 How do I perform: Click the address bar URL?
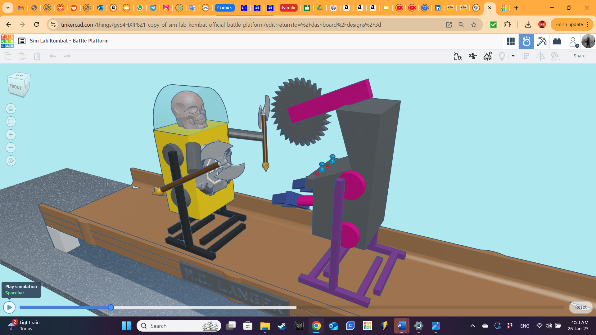[x=221, y=25]
